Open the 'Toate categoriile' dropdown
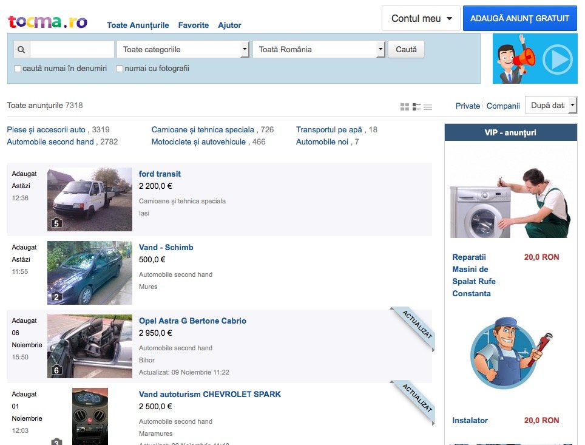This screenshot has width=585, height=445. (183, 49)
